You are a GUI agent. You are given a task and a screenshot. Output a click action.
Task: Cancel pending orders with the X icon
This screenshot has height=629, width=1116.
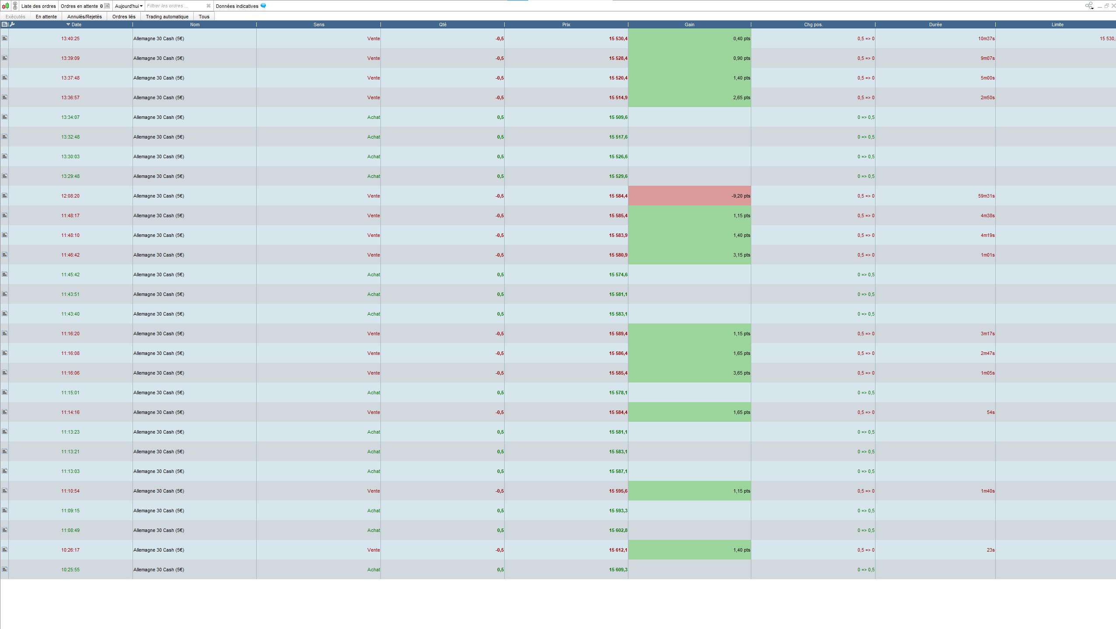point(107,6)
